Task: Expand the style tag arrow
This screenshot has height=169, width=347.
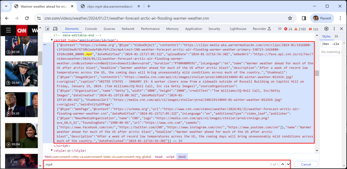Action: coord(52,151)
